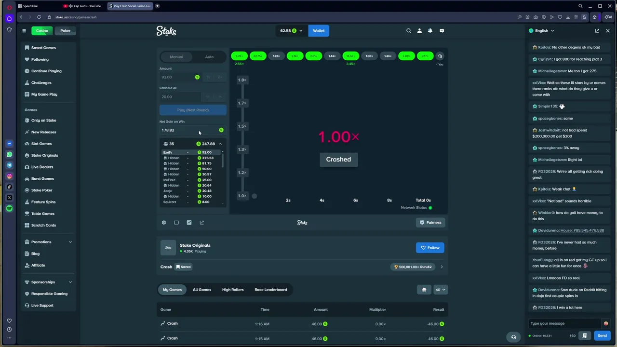This screenshot has width=617, height=347.
Task: Click the chat message text box
Action: coord(564,323)
